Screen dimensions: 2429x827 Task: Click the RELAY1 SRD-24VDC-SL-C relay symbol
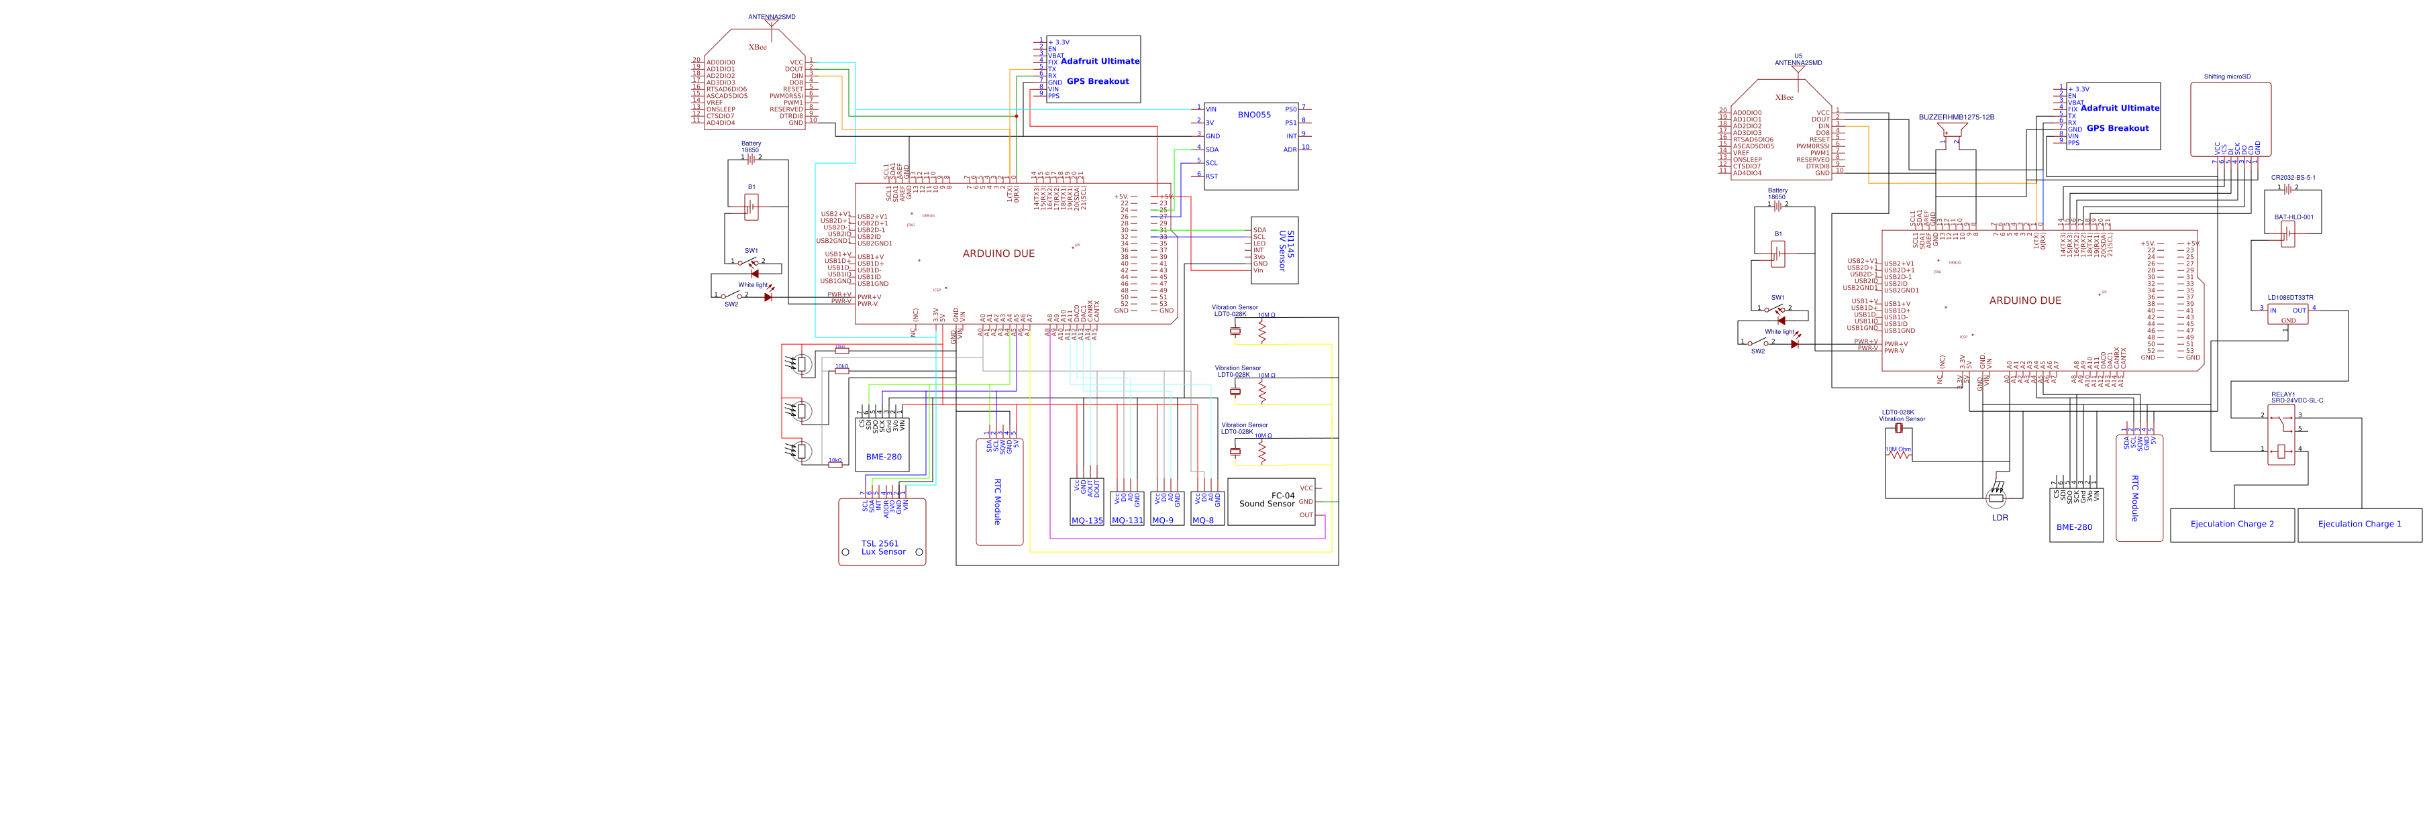coord(2281,436)
